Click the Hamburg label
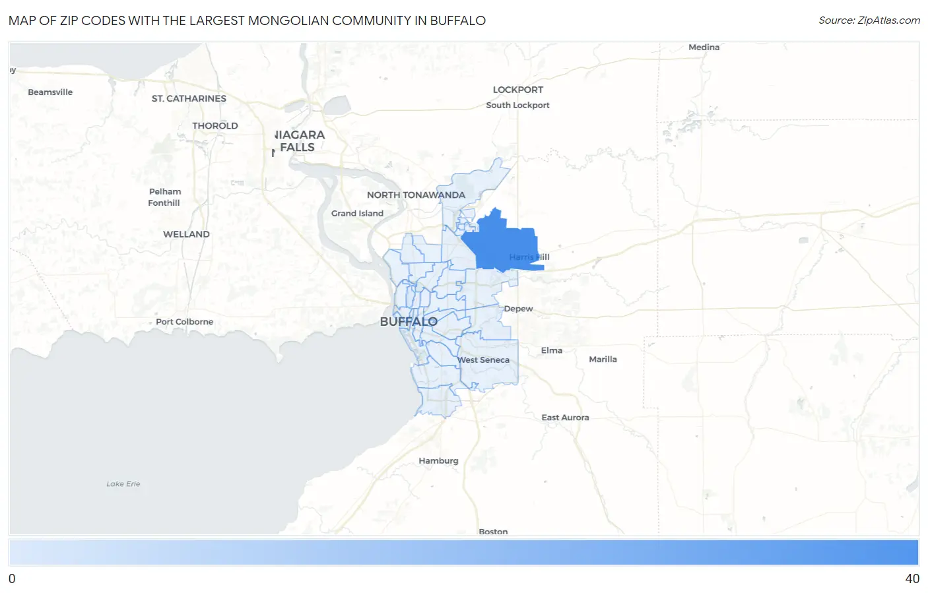928x593 pixels. [x=438, y=461]
